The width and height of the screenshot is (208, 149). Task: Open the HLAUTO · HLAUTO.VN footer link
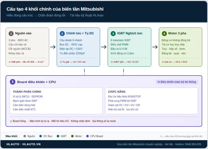click(x=23, y=144)
